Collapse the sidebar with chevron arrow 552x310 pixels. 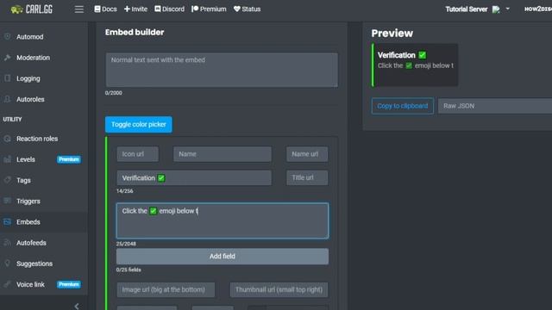77,307
